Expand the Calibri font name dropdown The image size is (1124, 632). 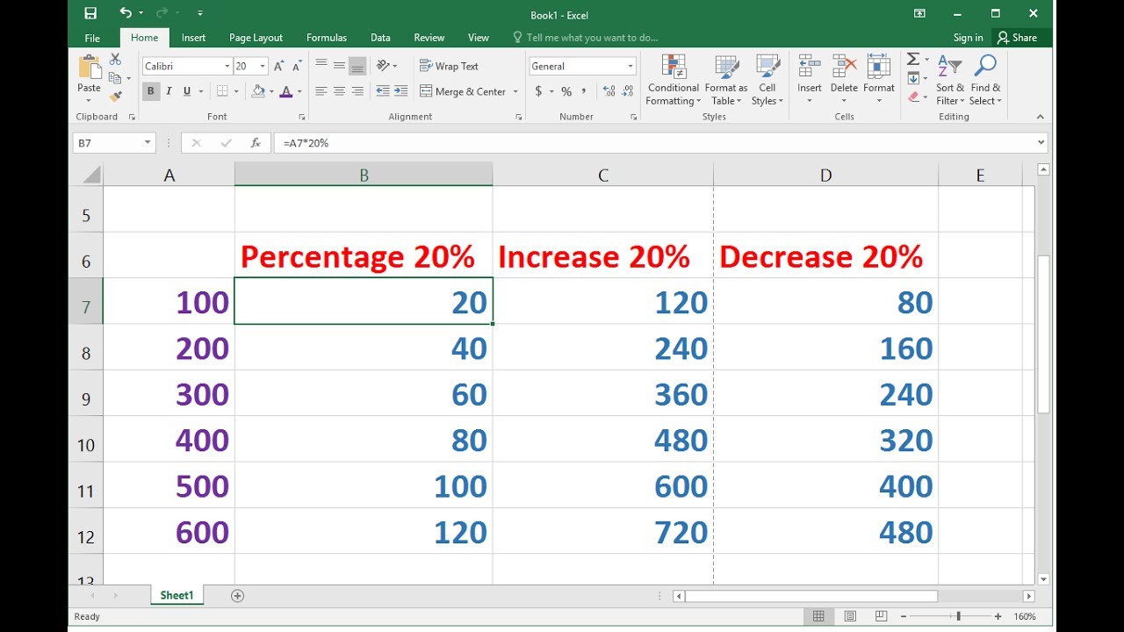click(x=227, y=66)
